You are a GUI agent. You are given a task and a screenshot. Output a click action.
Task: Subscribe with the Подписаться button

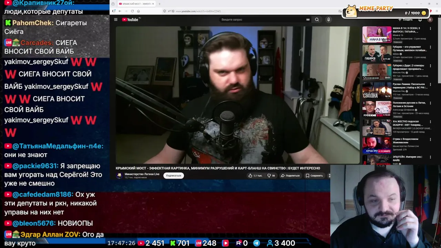click(x=174, y=176)
